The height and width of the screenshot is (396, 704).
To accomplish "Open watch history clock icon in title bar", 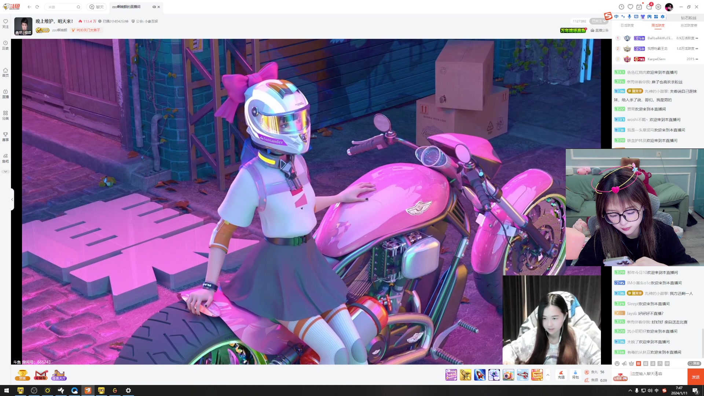I will [x=621, y=7].
